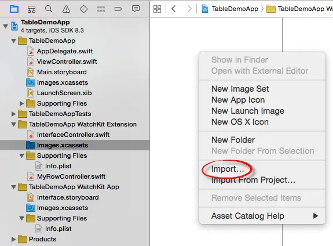This screenshot has width=333, height=246.
Task: Select the TableDemoApp WatchKit Extension folder row
Action: coord(75,124)
